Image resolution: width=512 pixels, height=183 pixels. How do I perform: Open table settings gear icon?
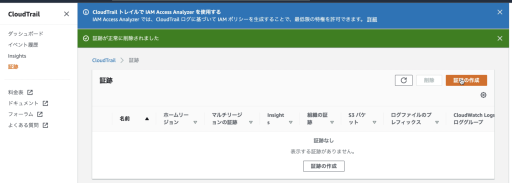(x=483, y=95)
